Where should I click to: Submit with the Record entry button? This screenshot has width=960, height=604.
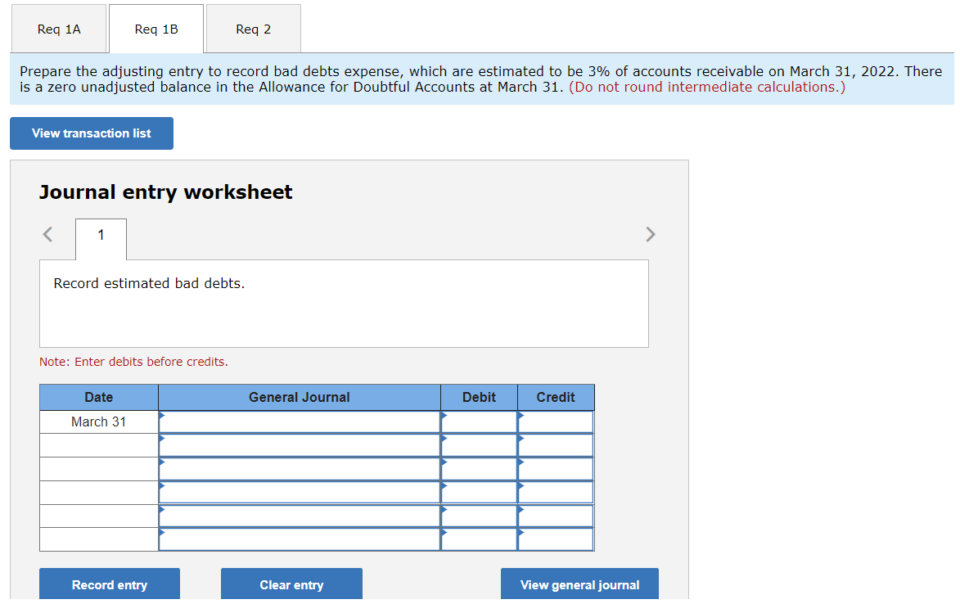[x=110, y=584]
